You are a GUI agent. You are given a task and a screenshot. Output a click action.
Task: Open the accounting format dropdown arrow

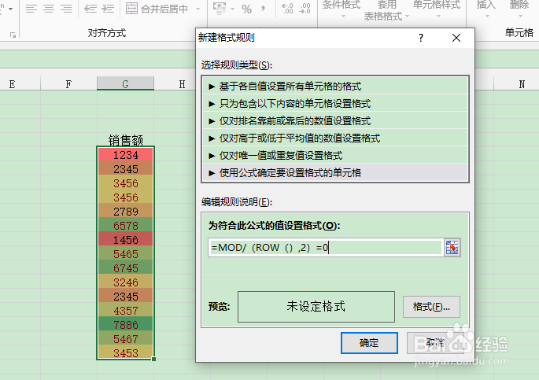tap(232, 9)
